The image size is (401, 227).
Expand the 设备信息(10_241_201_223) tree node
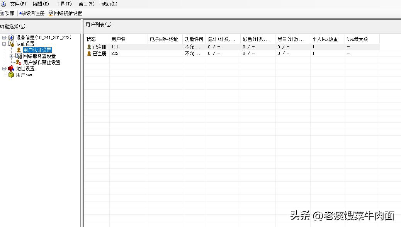3,38
